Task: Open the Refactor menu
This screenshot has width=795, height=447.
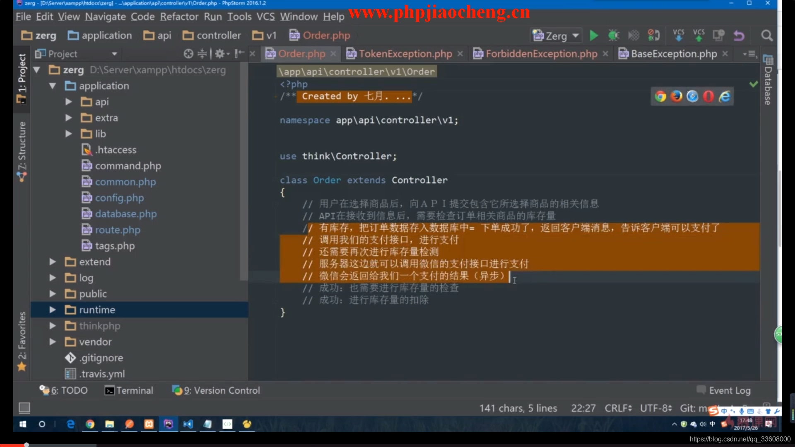Action: (179, 17)
